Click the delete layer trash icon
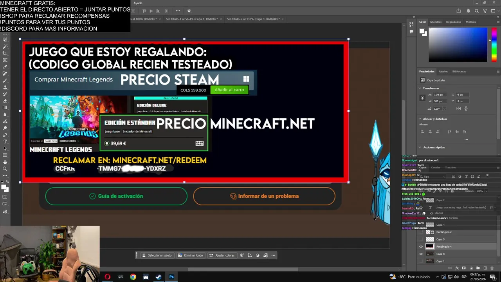The height and width of the screenshot is (282, 501). tap(492, 268)
